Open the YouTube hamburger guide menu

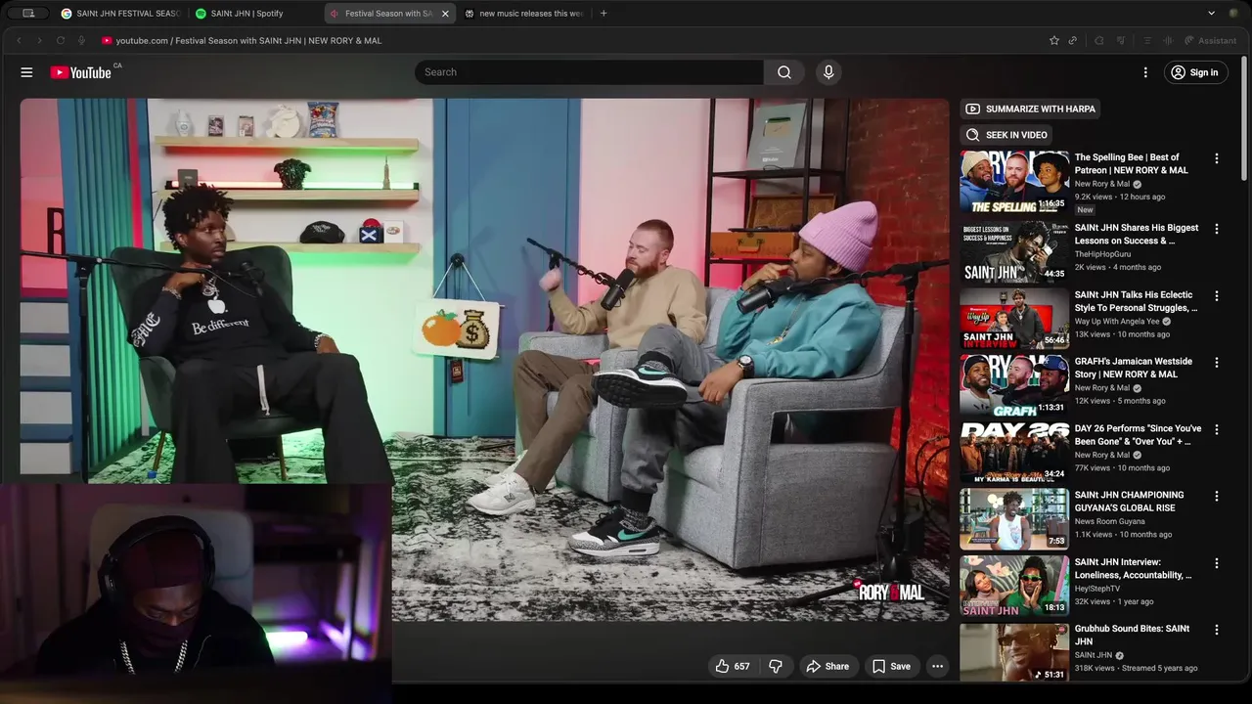[x=26, y=72]
